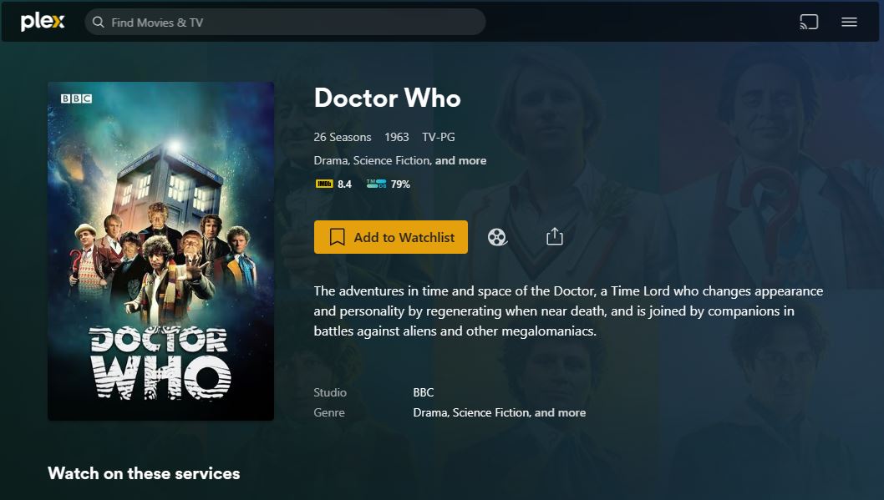
Task: Click the Plex logo
Action: 43,22
